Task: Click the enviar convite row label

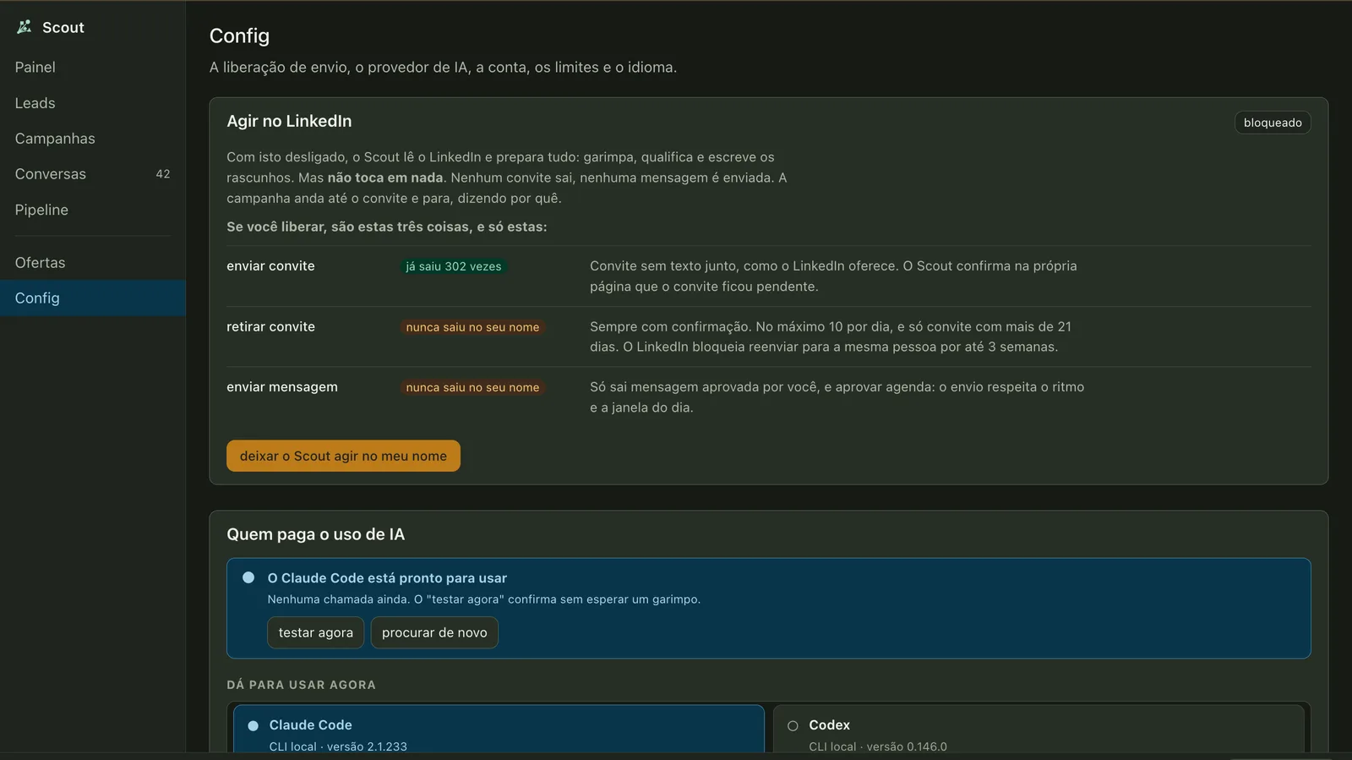Action: pos(270,266)
